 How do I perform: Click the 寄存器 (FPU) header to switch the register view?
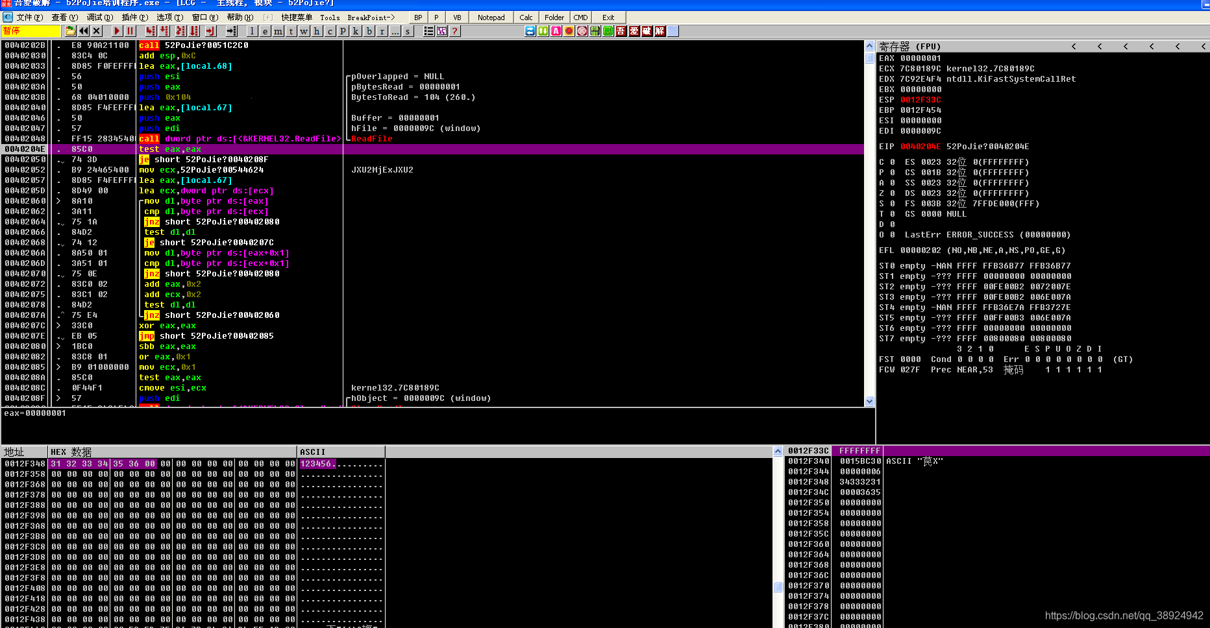pos(910,47)
